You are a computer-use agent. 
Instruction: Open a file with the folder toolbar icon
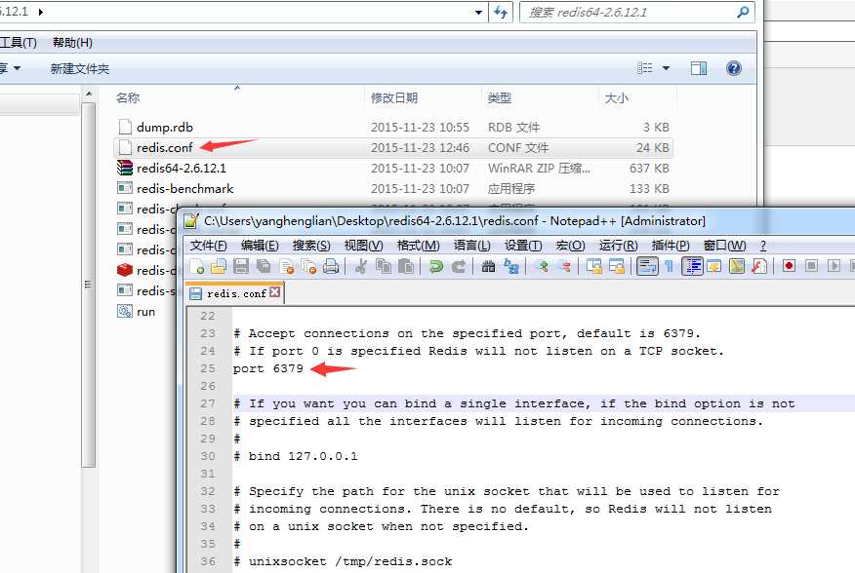[x=218, y=266]
